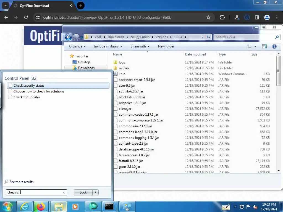Select versions in the breadcrumb path

[x=162, y=37]
